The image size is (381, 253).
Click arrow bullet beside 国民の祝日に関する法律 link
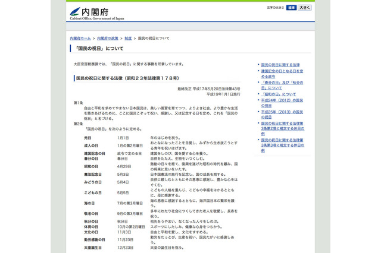(258, 64)
